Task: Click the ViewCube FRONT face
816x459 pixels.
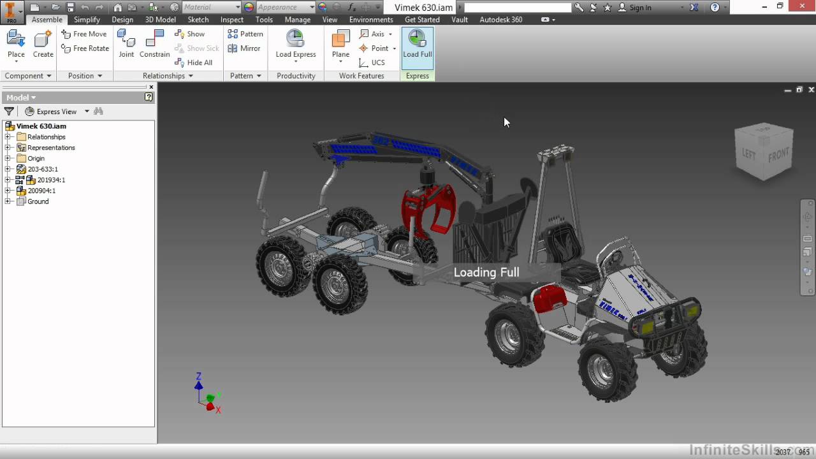Action: coord(778,154)
